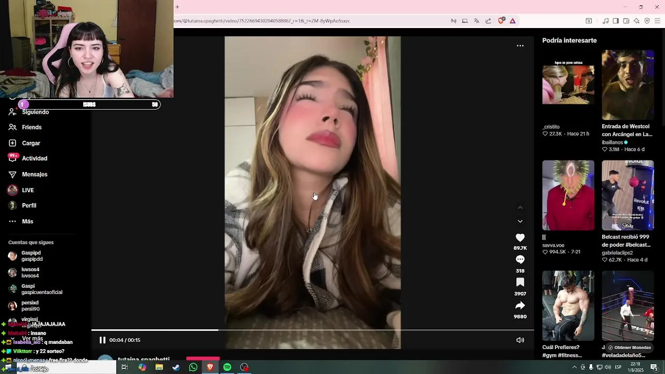This screenshot has width=665, height=374.
Task: Click the ibaillanos author name
Action: point(612,142)
